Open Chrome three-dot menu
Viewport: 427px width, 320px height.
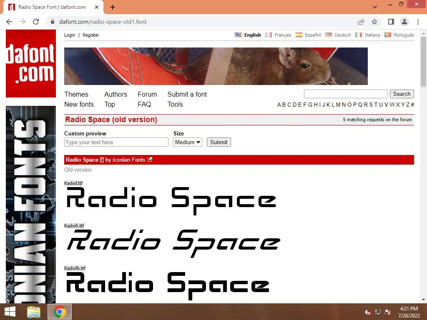click(x=418, y=22)
